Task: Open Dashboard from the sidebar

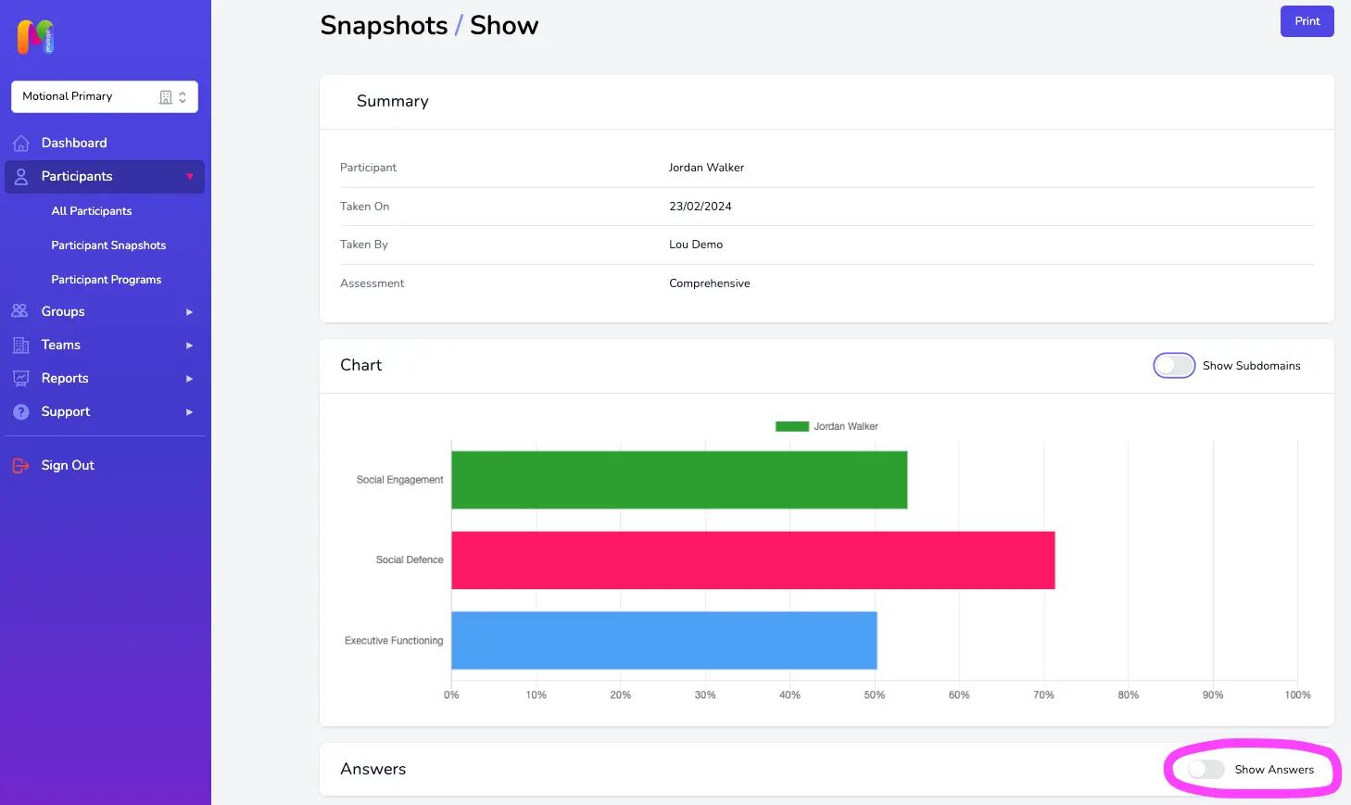Action: click(74, 143)
